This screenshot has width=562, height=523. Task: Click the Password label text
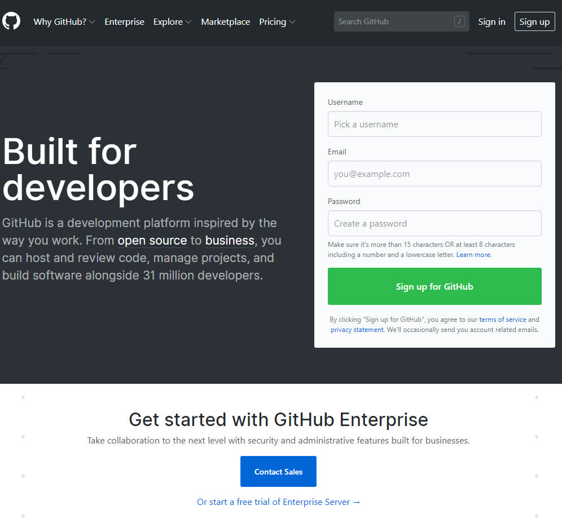click(x=344, y=202)
